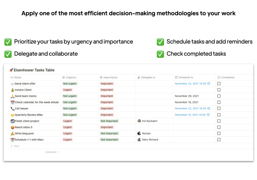Click the handshake icon for Quarterly Review Mike

[13, 115]
